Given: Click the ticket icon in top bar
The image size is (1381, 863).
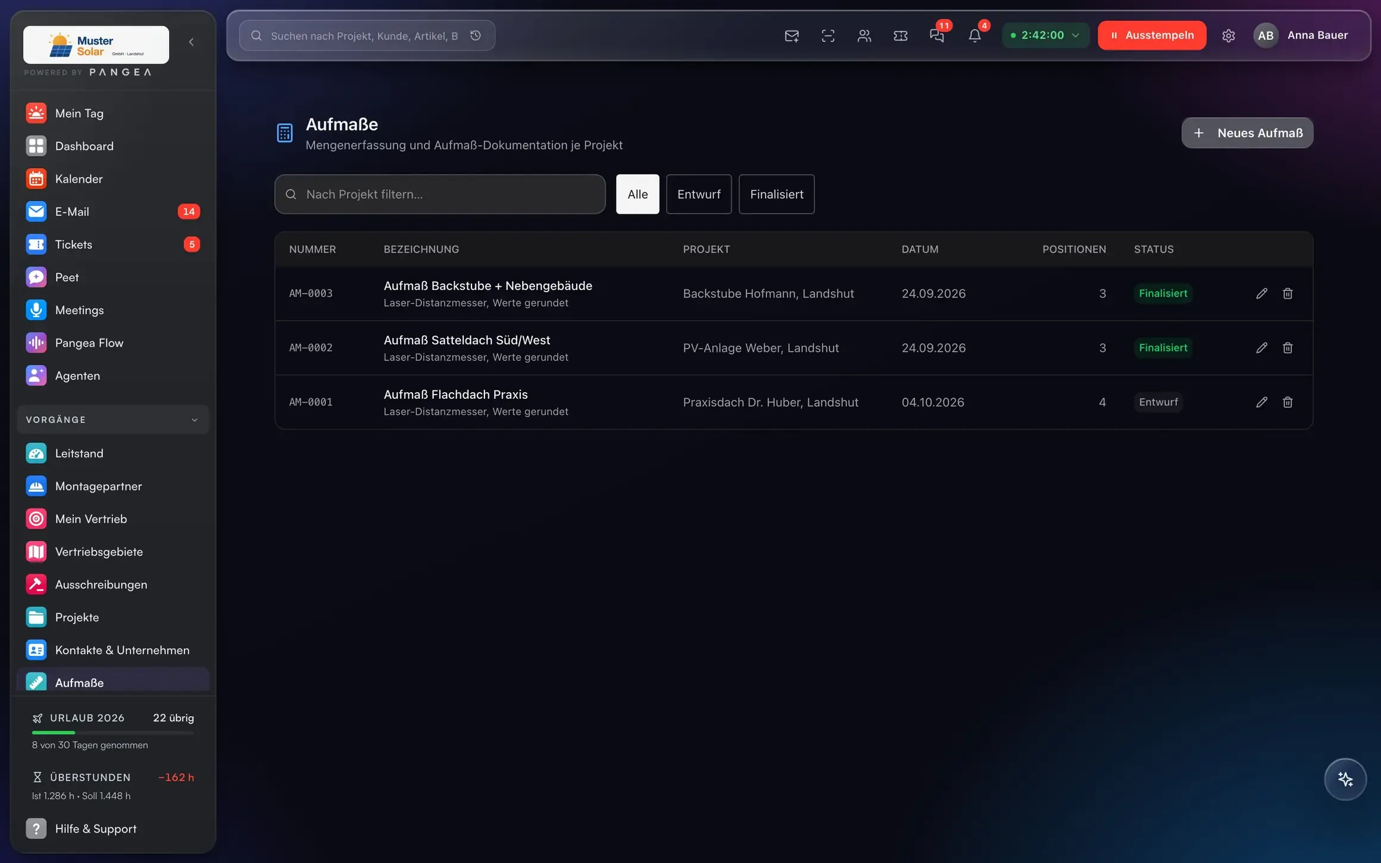Looking at the screenshot, I should pos(900,36).
